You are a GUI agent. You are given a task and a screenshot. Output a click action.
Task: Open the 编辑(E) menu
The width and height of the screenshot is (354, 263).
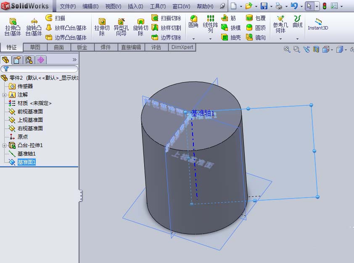90,6
